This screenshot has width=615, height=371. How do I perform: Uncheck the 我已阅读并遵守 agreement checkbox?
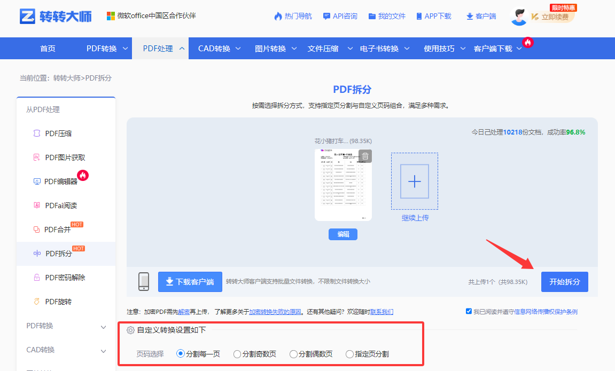click(x=469, y=311)
